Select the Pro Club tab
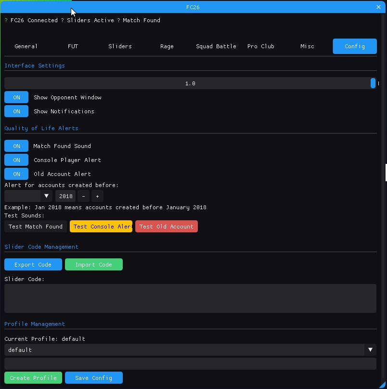The height and width of the screenshot is (389, 387). (x=260, y=46)
